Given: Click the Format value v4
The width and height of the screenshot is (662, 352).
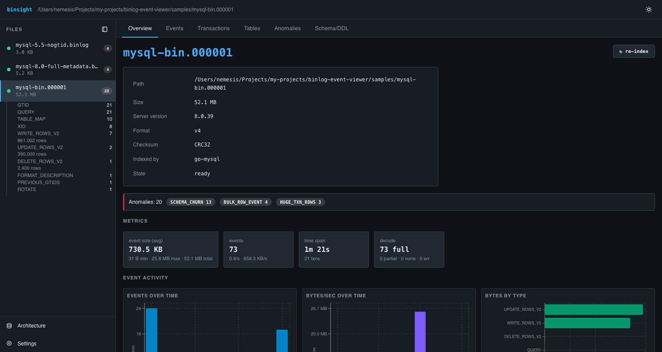Looking at the screenshot, I should pyautogui.click(x=197, y=131).
